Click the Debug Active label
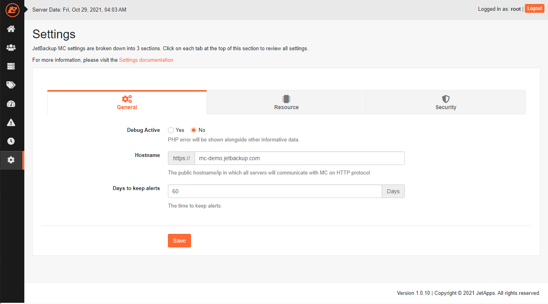 tap(144, 130)
